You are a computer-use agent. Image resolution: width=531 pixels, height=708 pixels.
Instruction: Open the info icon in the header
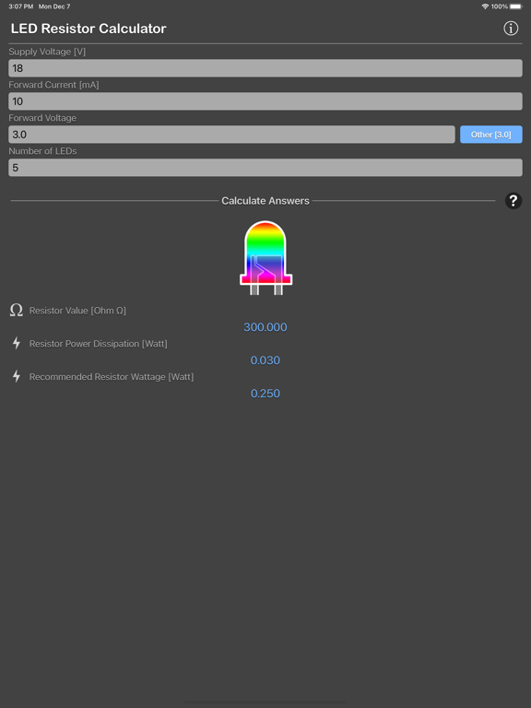[x=511, y=29]
